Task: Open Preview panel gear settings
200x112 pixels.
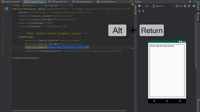Action: [190, 2]
